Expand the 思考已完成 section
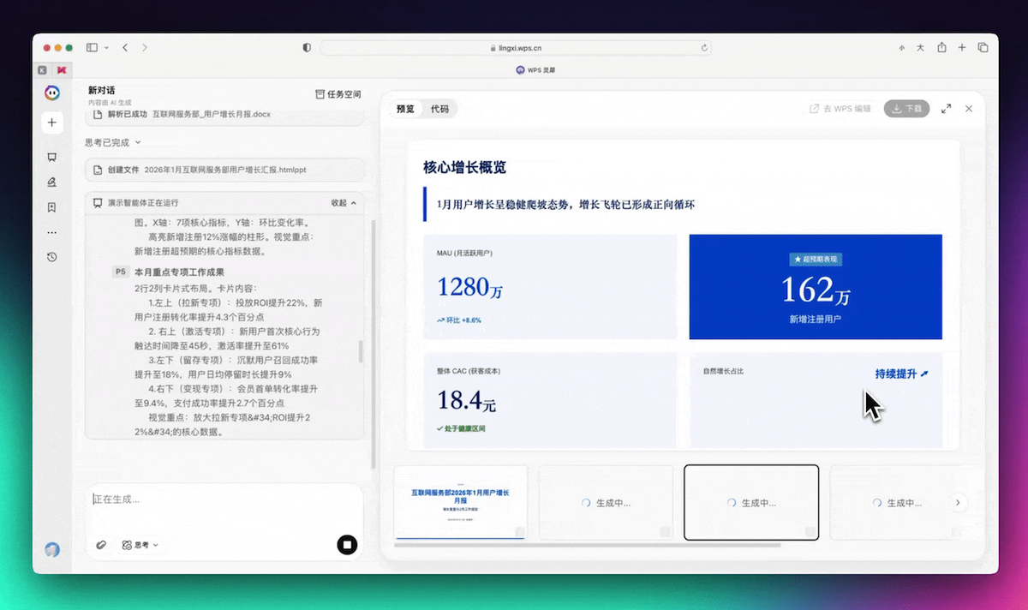Screen dimensions: 1028x610 point(113,142)
